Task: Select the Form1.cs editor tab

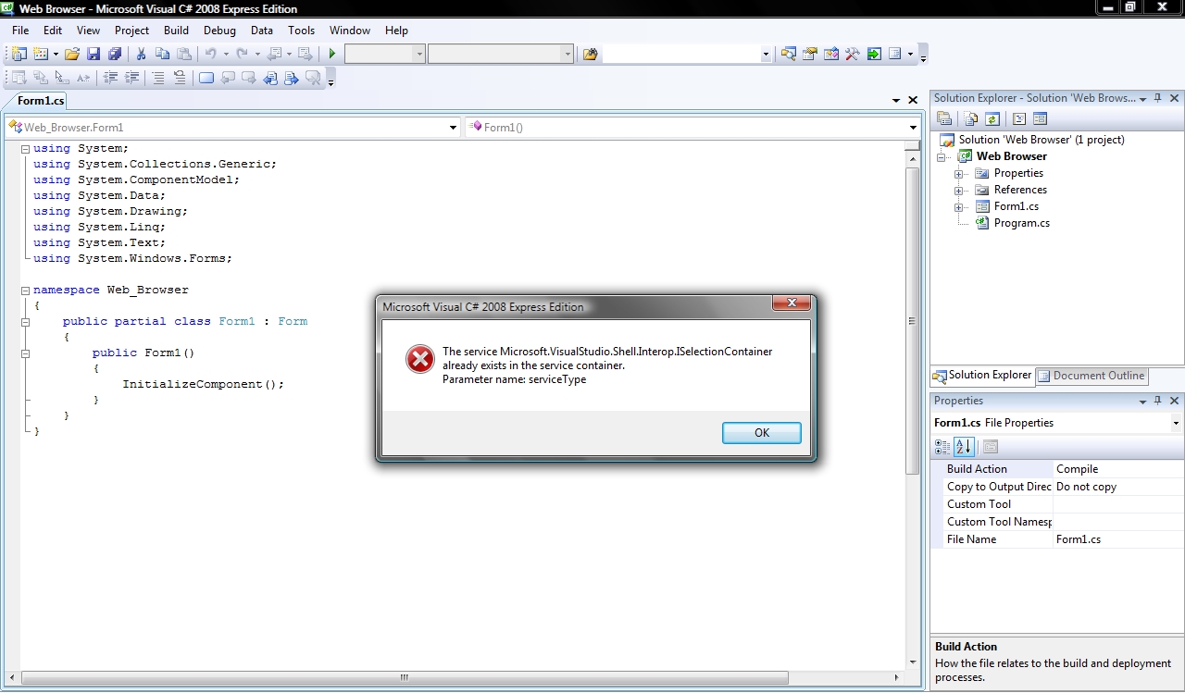Action: 41,101
